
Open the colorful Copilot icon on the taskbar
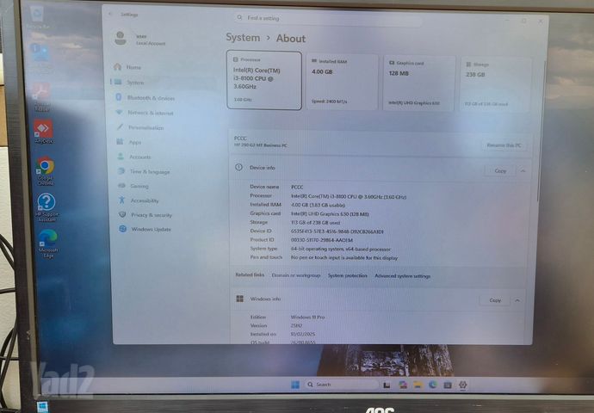[402, 385]
